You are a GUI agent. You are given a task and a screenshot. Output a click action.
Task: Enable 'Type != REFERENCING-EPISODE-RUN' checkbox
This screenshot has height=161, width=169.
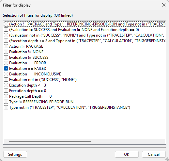pos(6,102)
